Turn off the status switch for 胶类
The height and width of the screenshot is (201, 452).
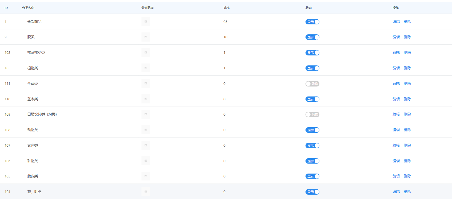pyautogui.click(x=312, y=37)
